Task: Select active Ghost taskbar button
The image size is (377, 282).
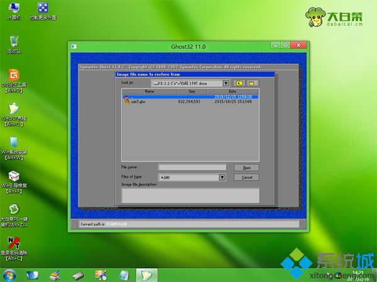Action: 146,275
